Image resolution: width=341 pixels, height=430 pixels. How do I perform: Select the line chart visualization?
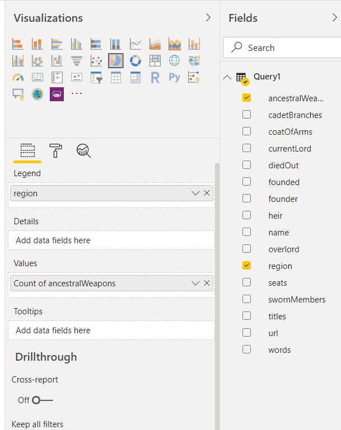pyautogui.click(x=135, y=44)
